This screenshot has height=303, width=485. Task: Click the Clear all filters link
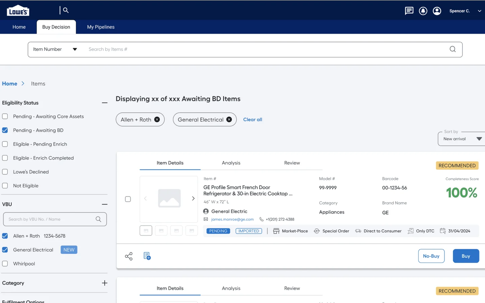[253, 120]
